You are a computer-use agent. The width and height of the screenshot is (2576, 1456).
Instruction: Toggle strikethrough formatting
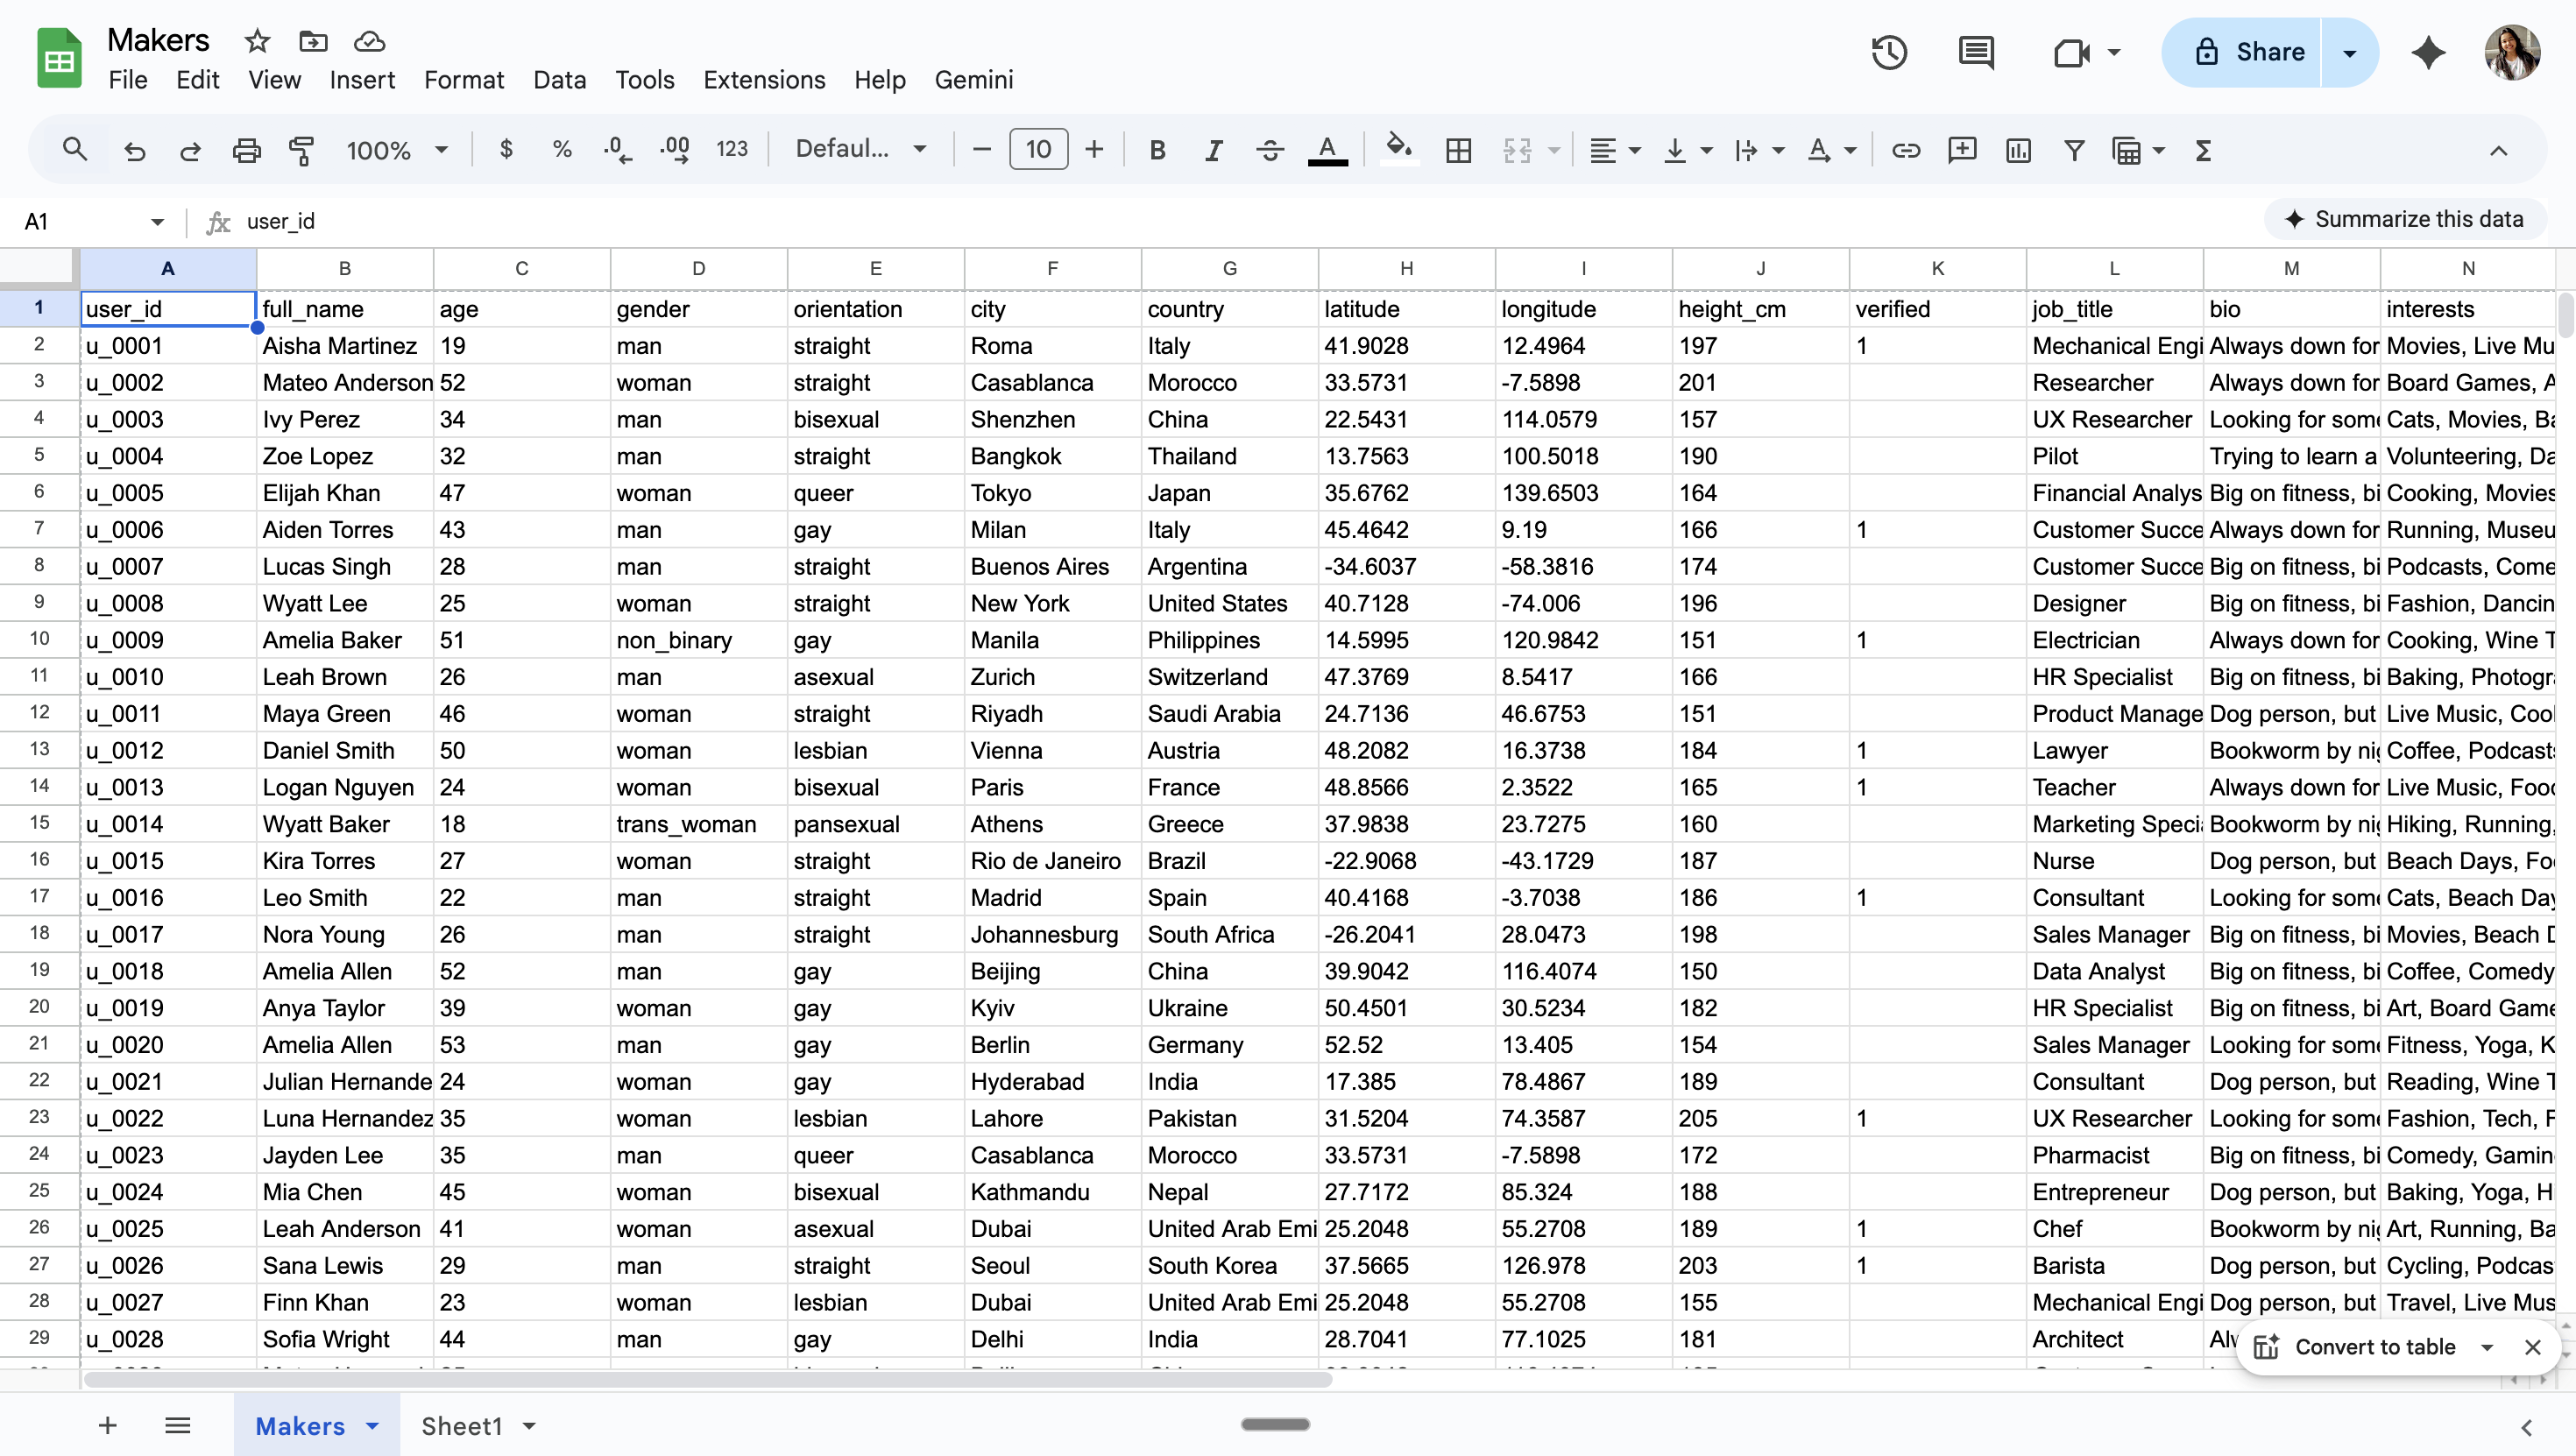1270,150
